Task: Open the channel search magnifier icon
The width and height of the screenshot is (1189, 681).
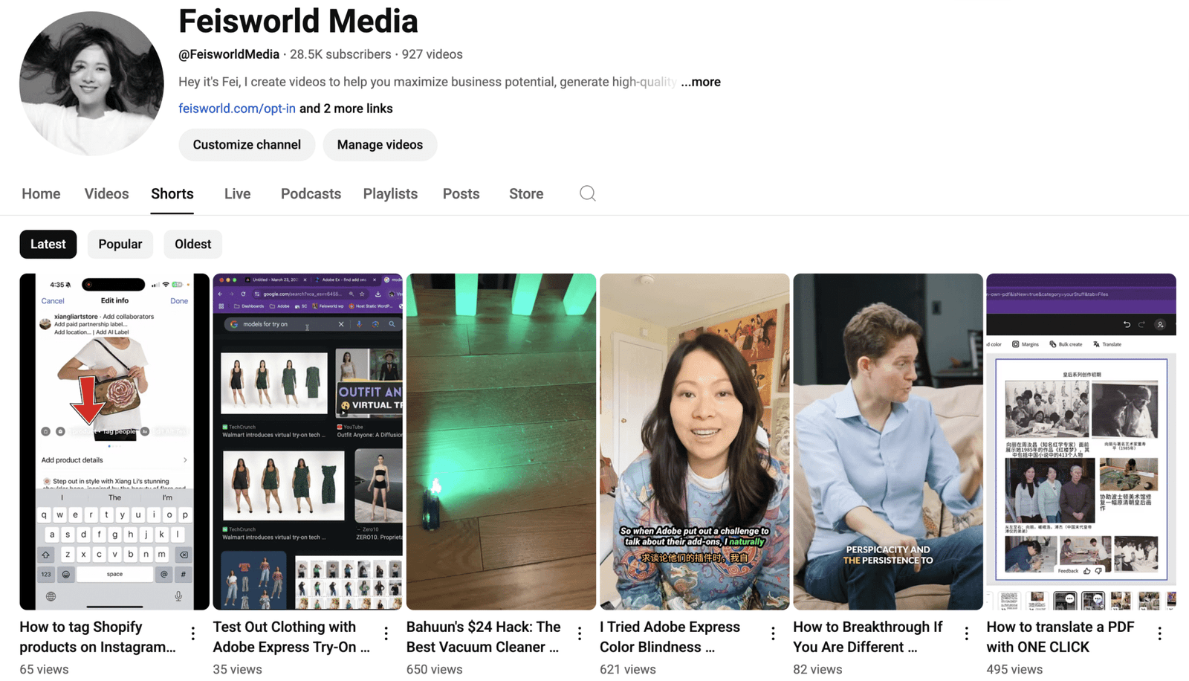Action: point(587,193)
